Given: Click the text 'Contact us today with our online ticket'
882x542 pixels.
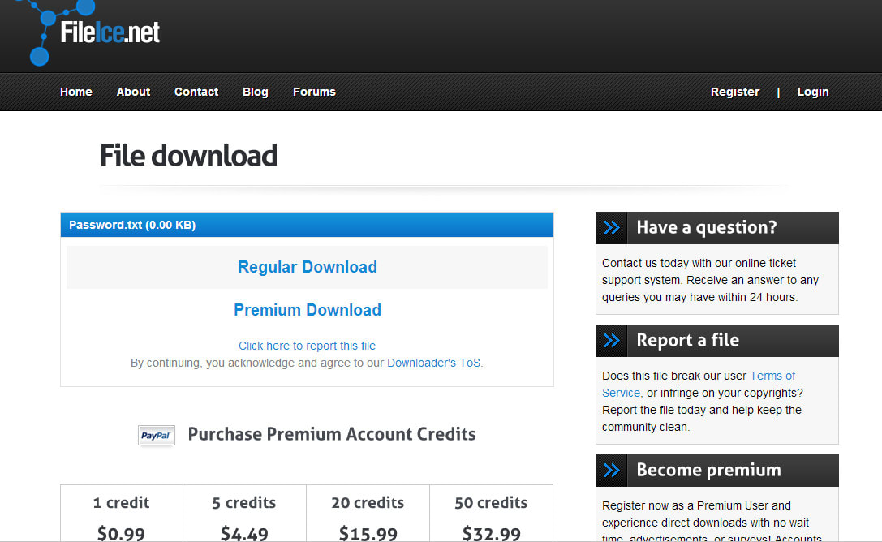Looking at the screenshot, I should [699, 263].
